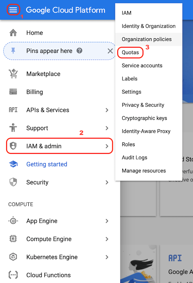
Task: Open Support via its person icon
Action: (x=13, y=128)
